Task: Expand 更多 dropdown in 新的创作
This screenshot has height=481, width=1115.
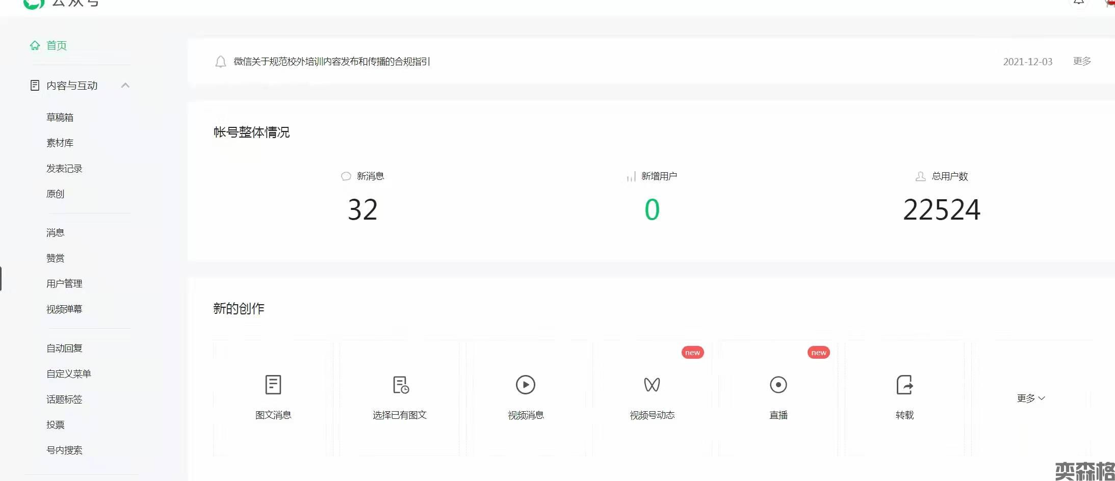Action: click(x=1031, y=398)
